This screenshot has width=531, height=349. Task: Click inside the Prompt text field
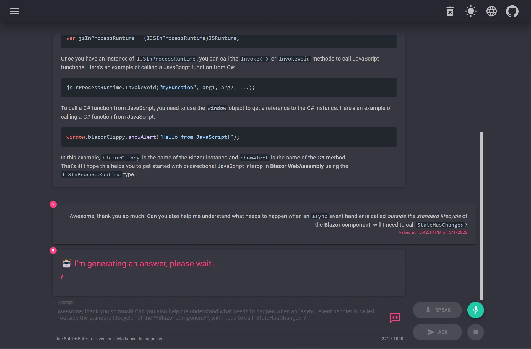click(x=216, y=318)
